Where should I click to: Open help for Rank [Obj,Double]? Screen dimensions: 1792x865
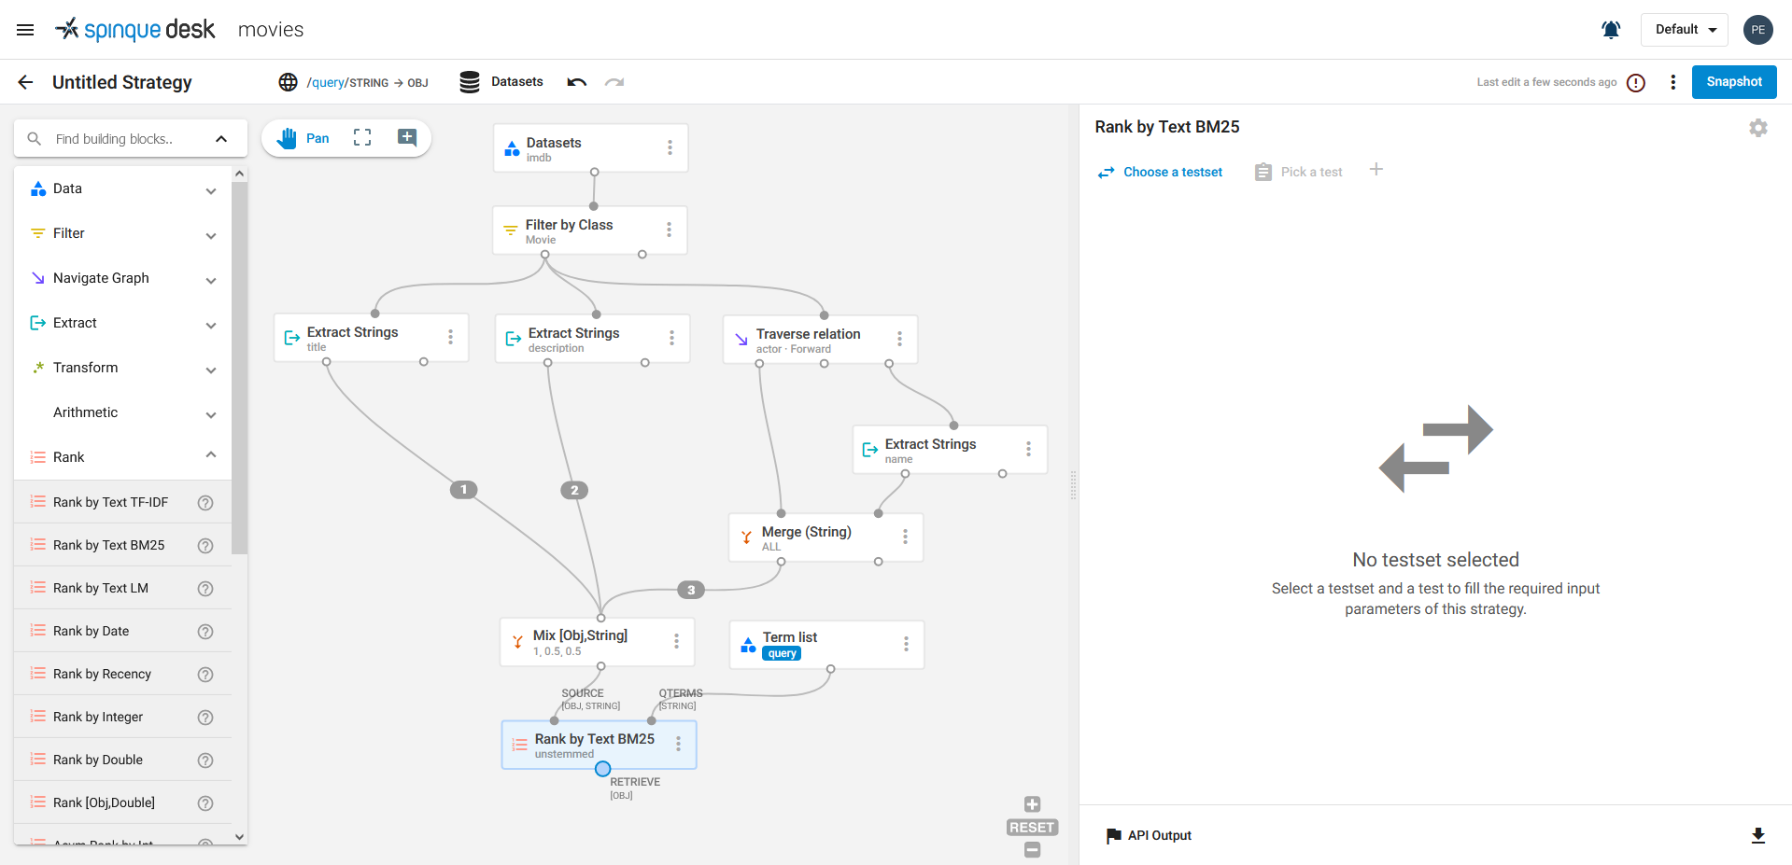click(x=205, y=803)
